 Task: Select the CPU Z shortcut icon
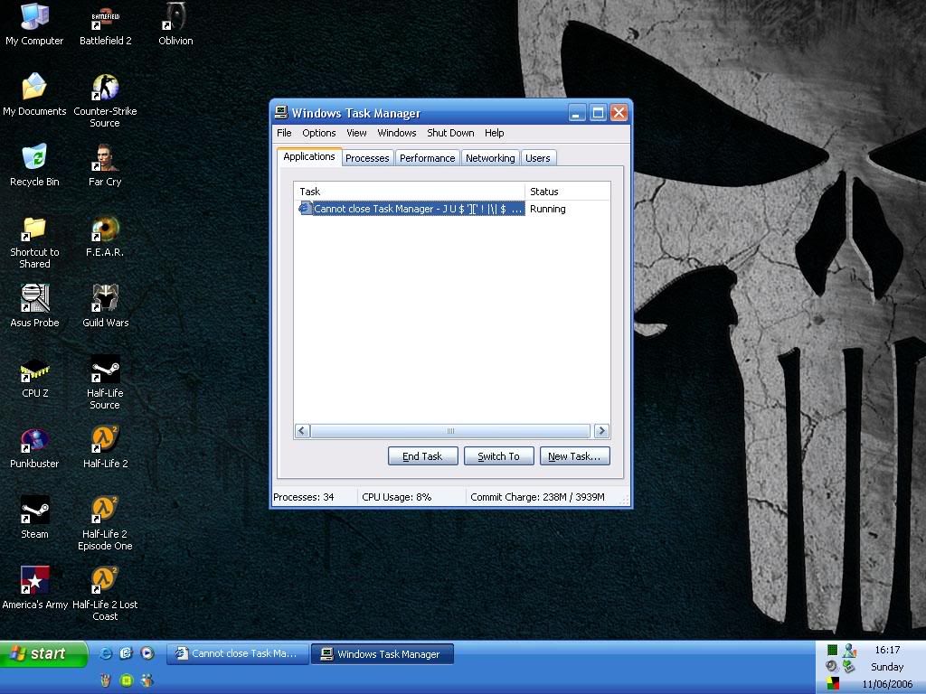click(34, 377)
